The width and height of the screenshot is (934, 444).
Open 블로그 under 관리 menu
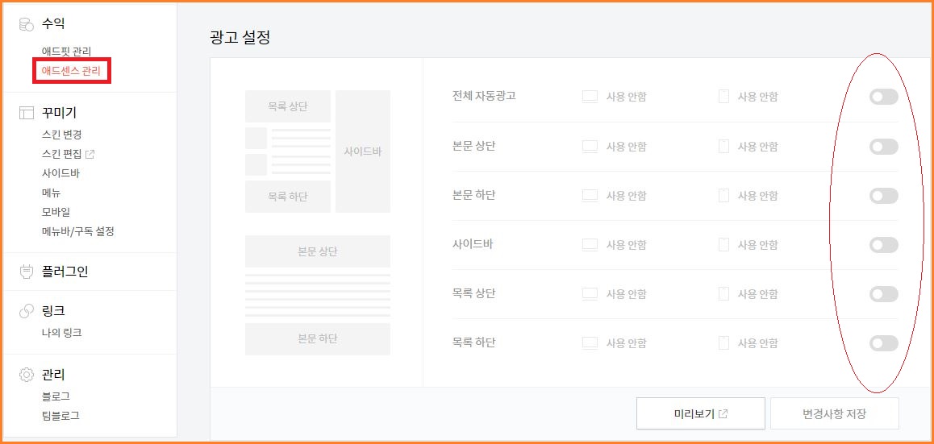pyautogui.click(x=56, y=396)
